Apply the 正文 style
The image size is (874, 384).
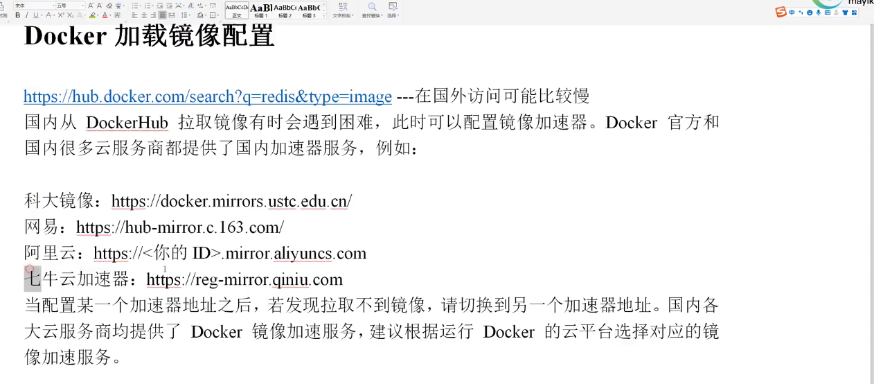pyautogui.click(x=237, y=10)
